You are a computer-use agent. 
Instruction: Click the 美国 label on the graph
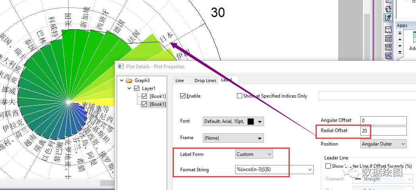pos(69,20)
